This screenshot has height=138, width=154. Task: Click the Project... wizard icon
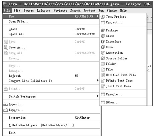[103, 22]
